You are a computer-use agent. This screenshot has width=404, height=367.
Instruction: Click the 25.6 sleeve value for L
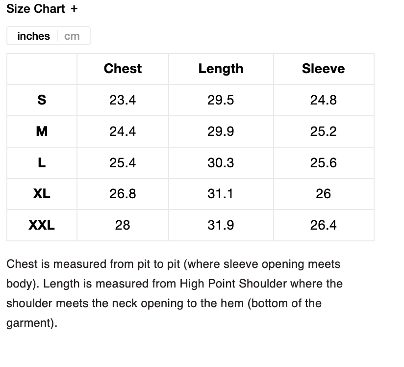pyautogui.click(x=323, y=163)
